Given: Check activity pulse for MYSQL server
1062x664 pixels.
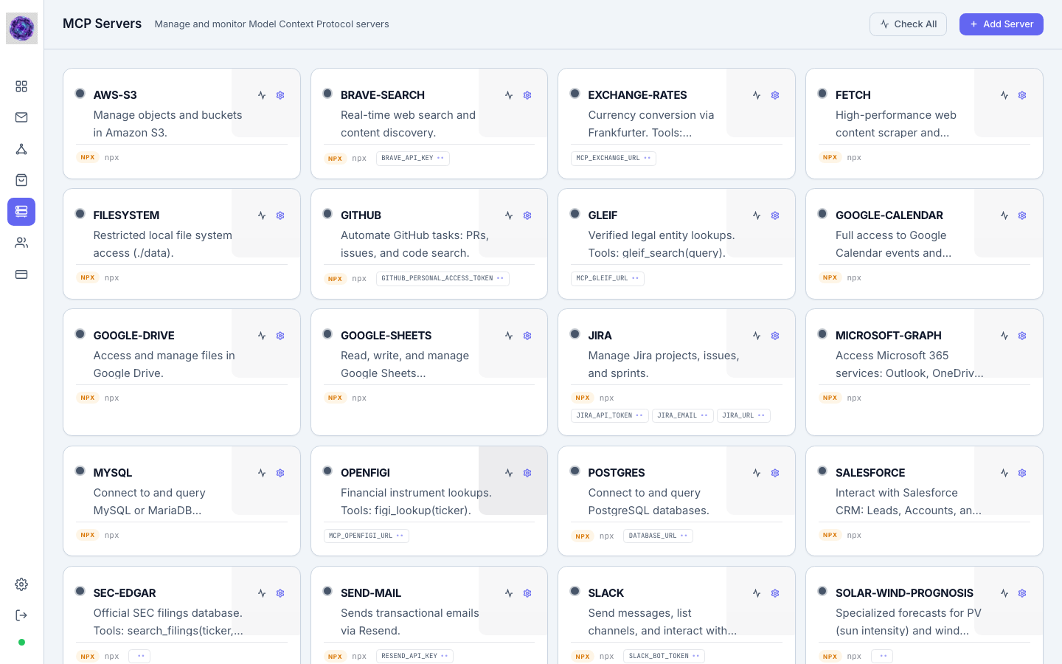Looking at the screenshot, I should [262, 473].
